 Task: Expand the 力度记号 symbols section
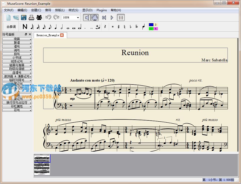(16, 84)
